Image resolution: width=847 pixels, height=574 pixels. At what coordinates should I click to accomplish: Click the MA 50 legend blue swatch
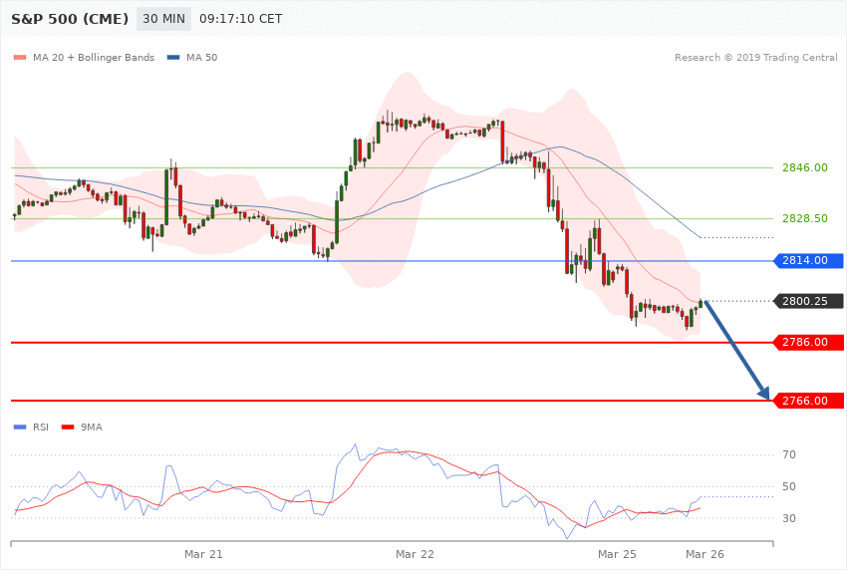173,57
